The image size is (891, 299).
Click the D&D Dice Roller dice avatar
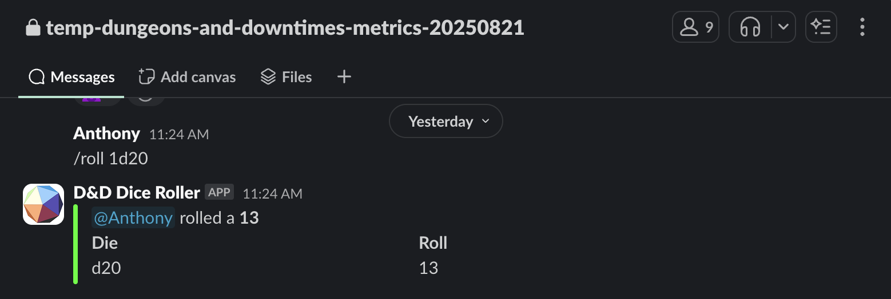[x=43, y=204]
